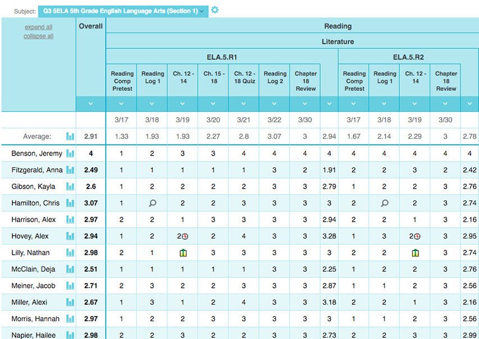Open chevron under Reading Log 2

point(274,104)
